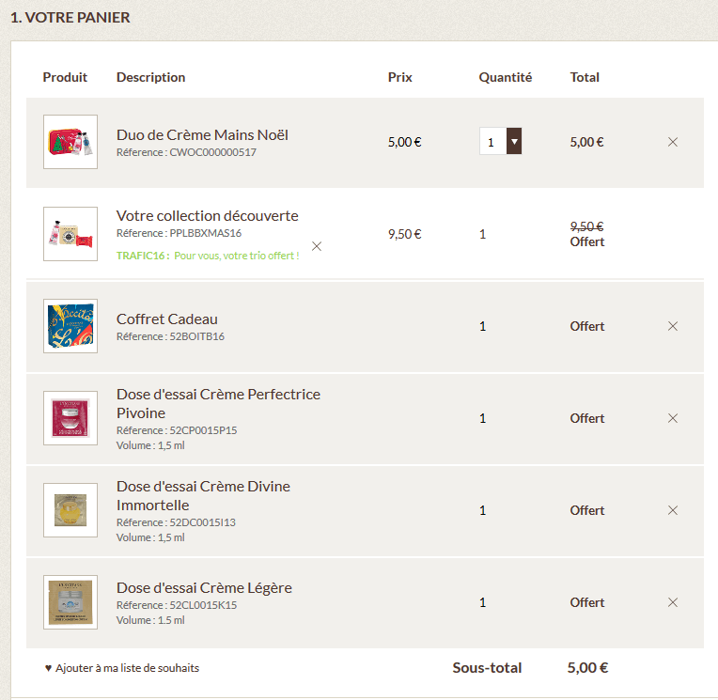Click Crème Divine Immortelle sample thumbnail
Image resolution: width=718 pixels, height=700 pixels.
point(70,510)
